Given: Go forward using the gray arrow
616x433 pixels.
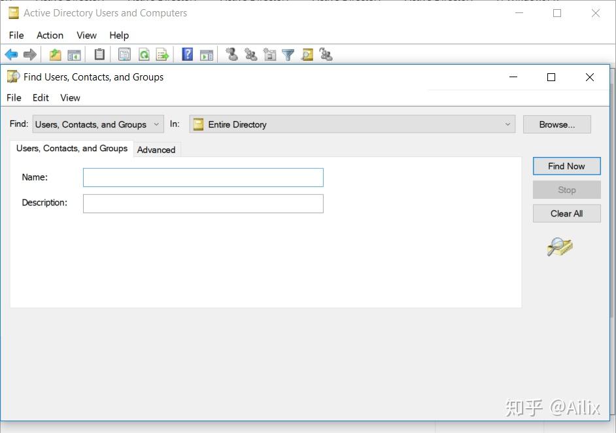Looking at the screenshot, I should [x=30, y=55].
